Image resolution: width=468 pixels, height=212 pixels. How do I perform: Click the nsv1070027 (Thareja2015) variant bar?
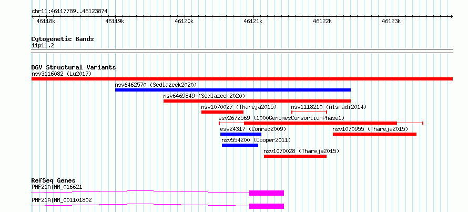click(222, 112)
